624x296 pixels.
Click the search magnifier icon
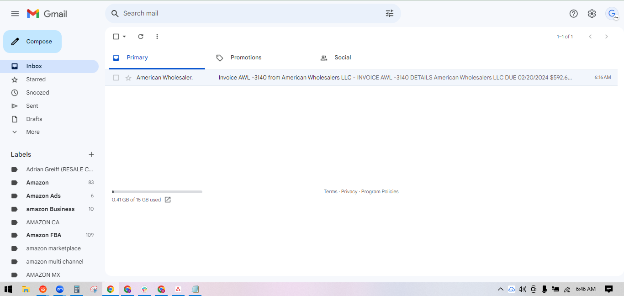click(x=115, y=14)
